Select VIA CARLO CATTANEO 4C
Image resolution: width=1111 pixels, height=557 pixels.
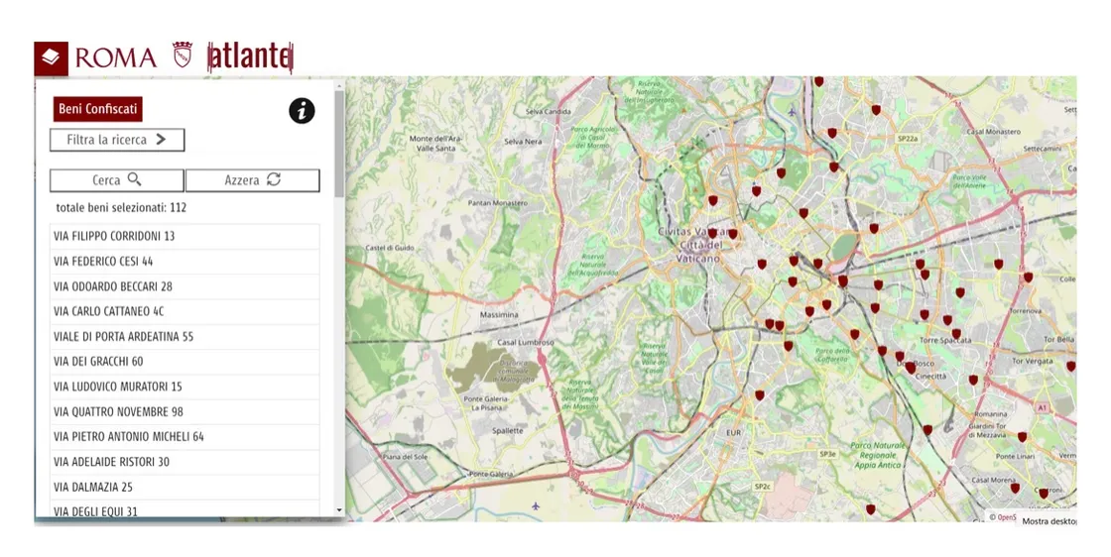coord(185,311)
